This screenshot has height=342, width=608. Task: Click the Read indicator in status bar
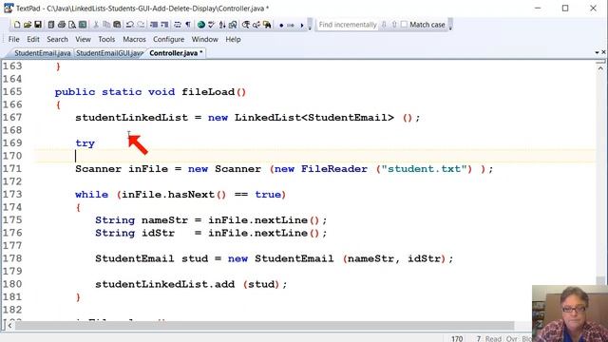coord(493,338)
